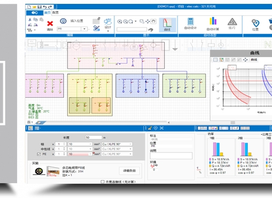Click the warning triangle icon in the ribbon
This screenshot has width=272, height=198.
pos(232,22)
